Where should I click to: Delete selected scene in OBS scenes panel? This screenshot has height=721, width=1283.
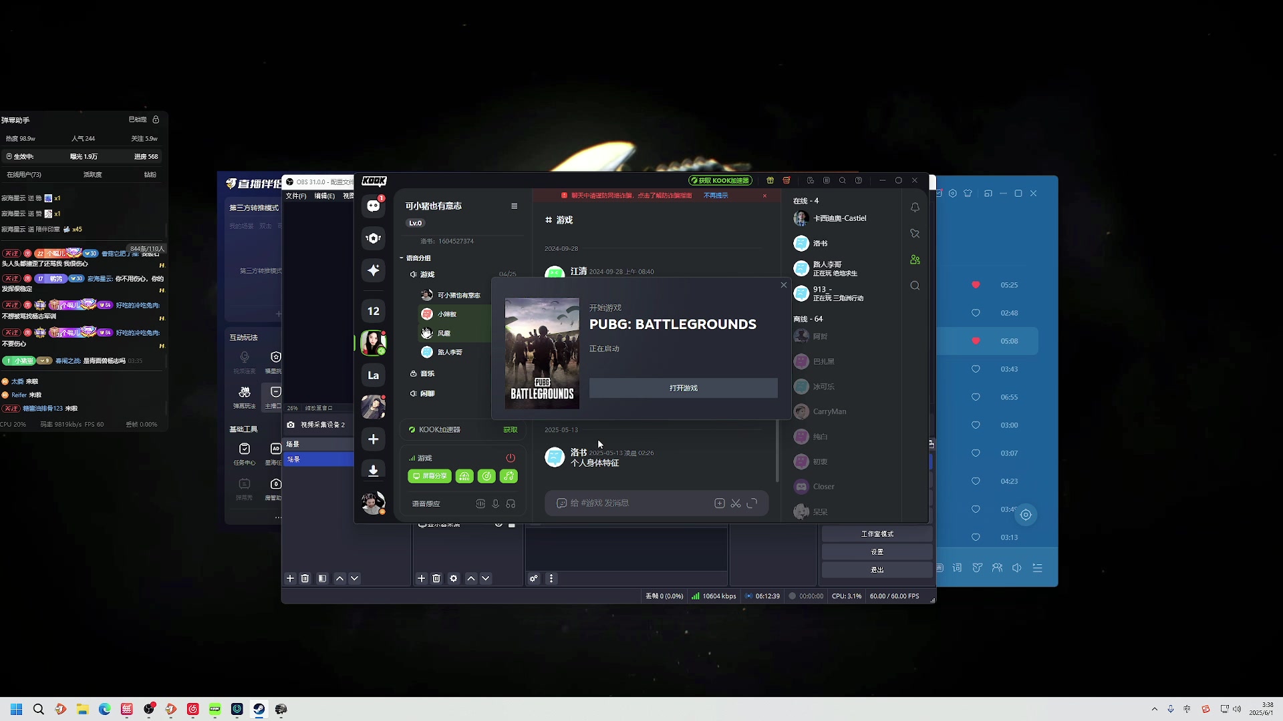tap(305, 579)
